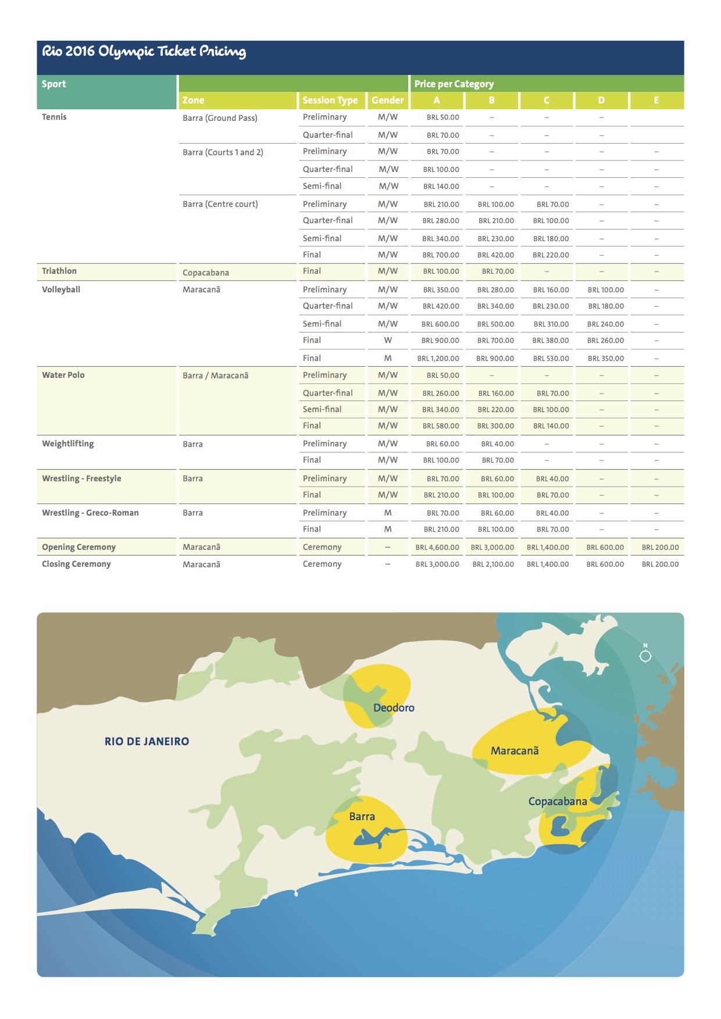Select the Zone column header
Screen dimensions: 721x1019
point(193,100)
